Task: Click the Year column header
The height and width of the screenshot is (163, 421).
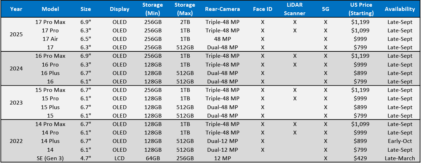Action: point(17,9)
